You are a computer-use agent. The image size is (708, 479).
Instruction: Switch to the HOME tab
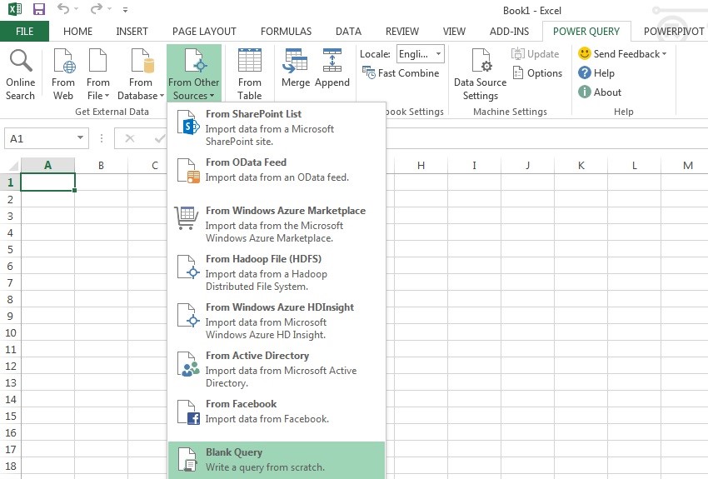pyautogui.click(x=77, y=31)
